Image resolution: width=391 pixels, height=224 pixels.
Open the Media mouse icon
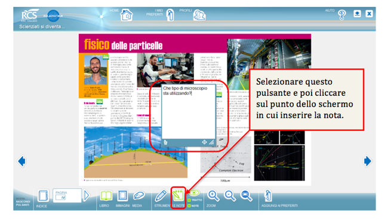(138, 195)
